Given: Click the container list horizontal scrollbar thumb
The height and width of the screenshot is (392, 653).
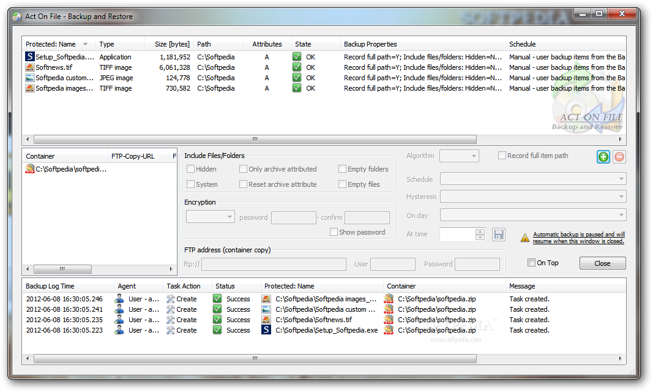Looking at the screenshot, I should point(62,269).
